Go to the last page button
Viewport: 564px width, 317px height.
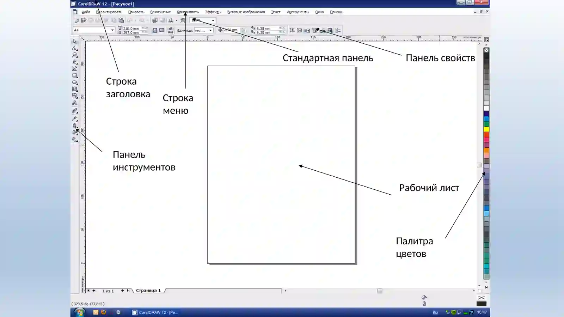pyautogui.click(x=128, y=291)
